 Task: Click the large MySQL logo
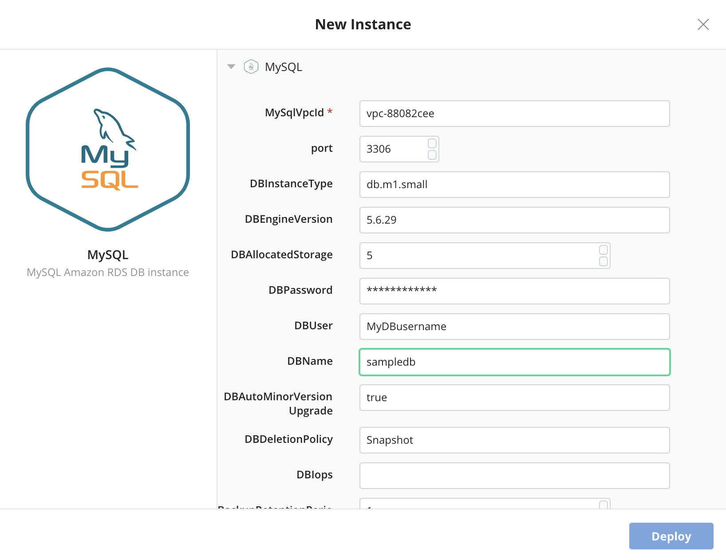click(x=108, y=150)
